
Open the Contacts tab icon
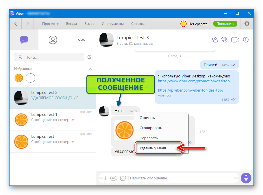pyautogui.click(x=53, y=40)
